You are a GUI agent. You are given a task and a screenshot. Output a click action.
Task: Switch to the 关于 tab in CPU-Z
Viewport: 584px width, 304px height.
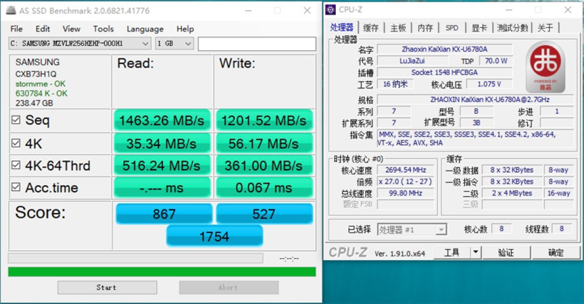pos(545,28)
